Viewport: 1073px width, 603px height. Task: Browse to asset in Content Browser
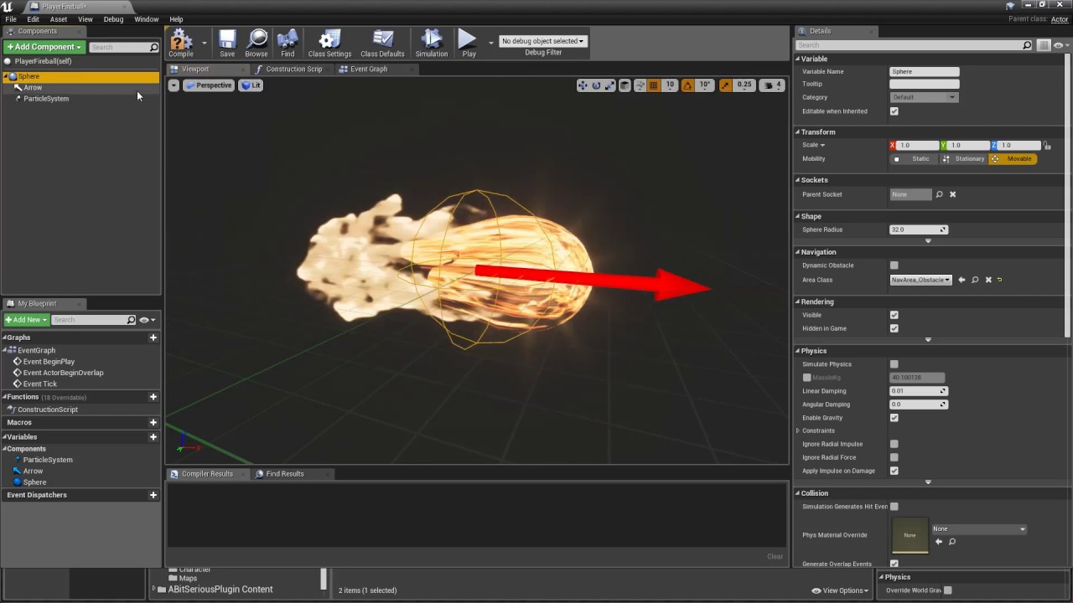(x=257, y=44)
